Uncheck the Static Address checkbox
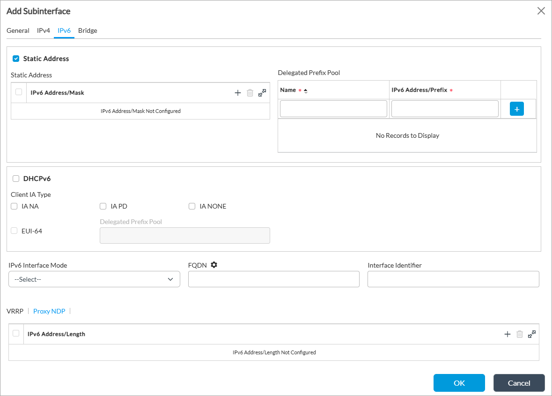Viewport: 552px width, 396px height. pyautogui.click(x=16, y=59)
